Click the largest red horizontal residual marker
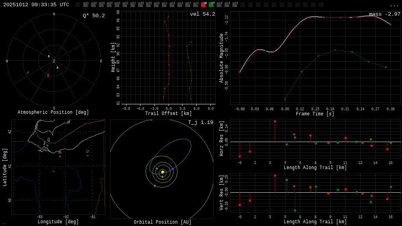 pyautogui.click(x=275, y=122)
